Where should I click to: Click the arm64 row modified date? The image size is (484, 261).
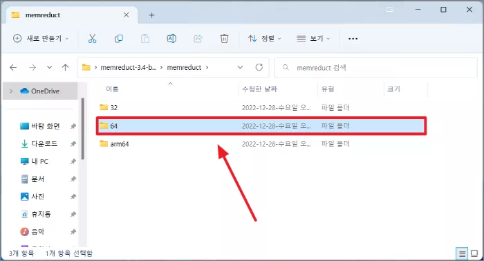[276, 144]
